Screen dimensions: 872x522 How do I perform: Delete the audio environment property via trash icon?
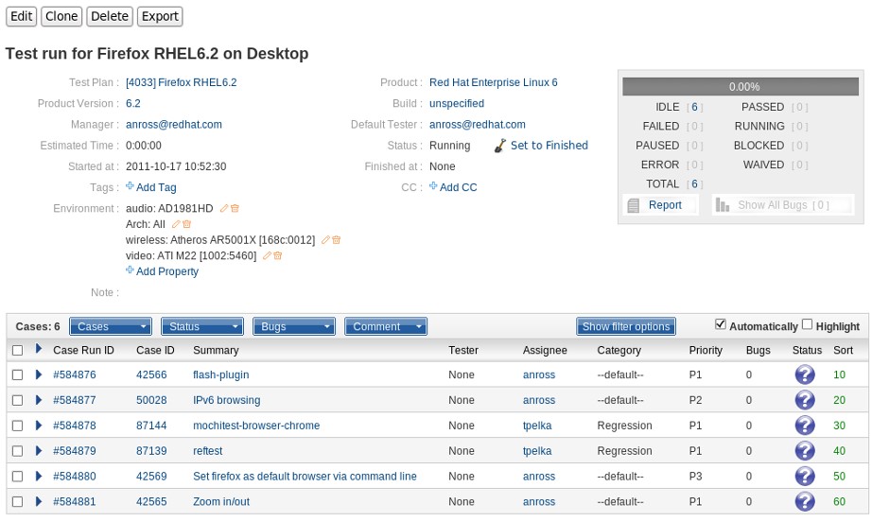[235, 208]
